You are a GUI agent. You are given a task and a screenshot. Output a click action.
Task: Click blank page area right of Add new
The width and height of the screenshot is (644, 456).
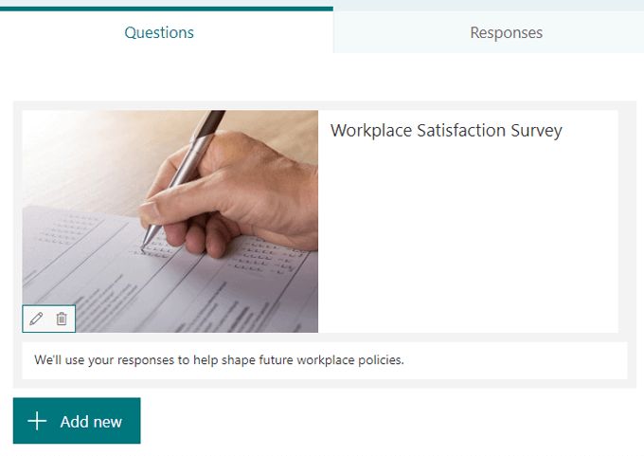[379, 422]
